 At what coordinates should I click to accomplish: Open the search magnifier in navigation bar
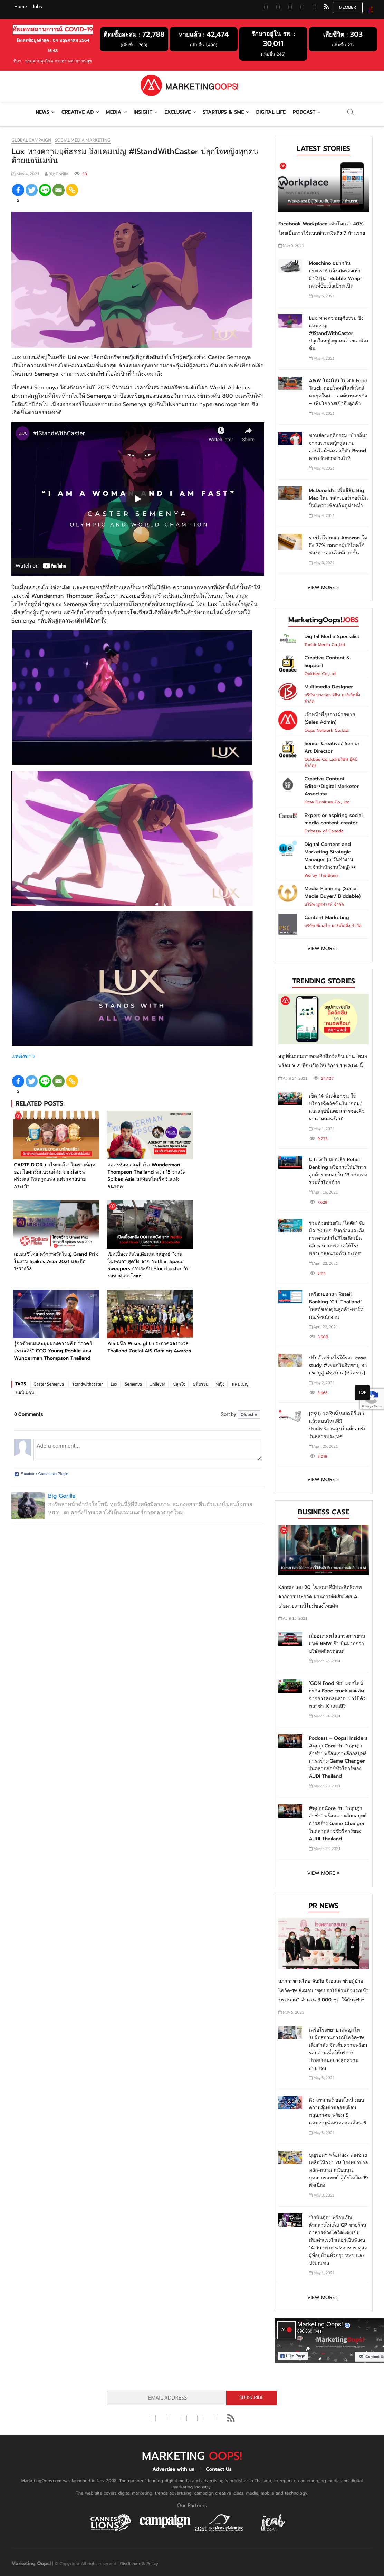click(350, 112)
